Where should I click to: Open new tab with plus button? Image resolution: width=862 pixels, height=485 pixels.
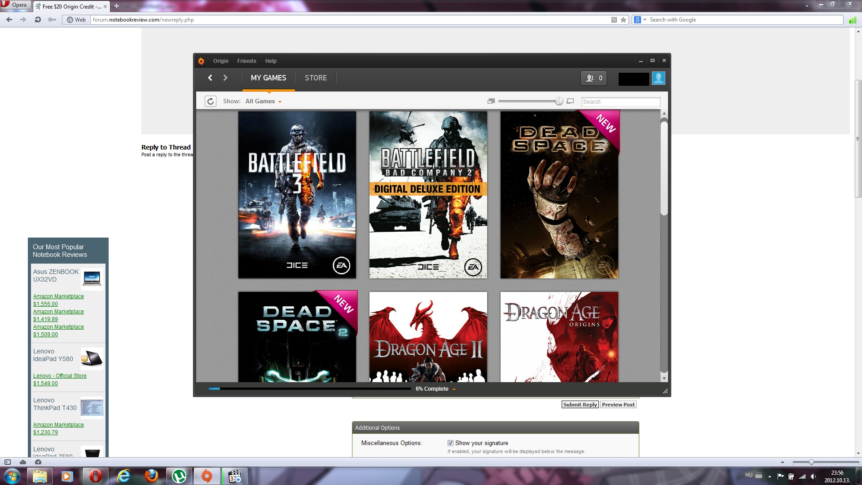[116, 6]
